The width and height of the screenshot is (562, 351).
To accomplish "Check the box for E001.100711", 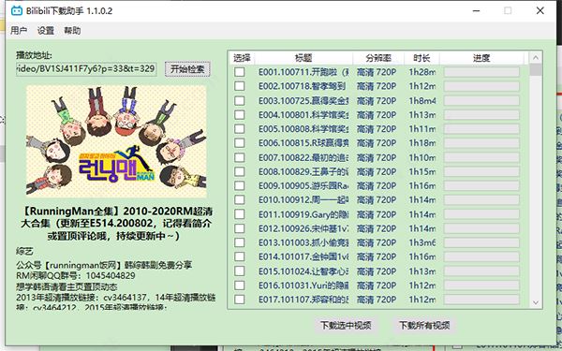I will click(240, 72).
